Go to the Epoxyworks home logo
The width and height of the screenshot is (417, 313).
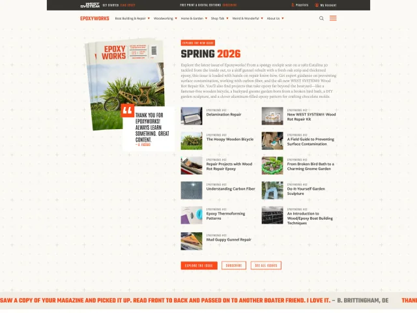click(94, 18)
